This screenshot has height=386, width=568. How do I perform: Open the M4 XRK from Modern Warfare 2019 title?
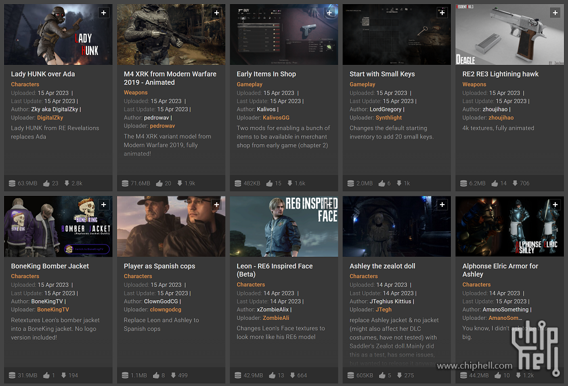(170, 78)
